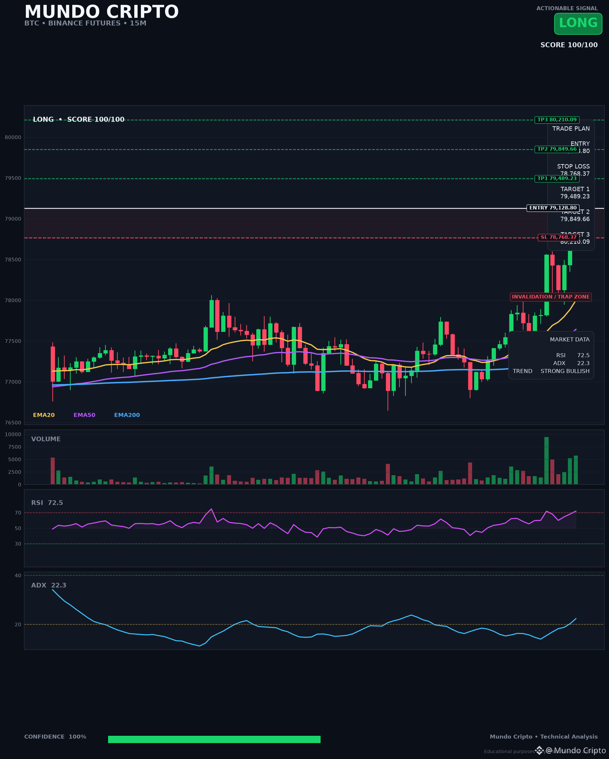Screen dimensions: 609x759
Task: Click the green LONG signal badge
Action: [578, 24]
